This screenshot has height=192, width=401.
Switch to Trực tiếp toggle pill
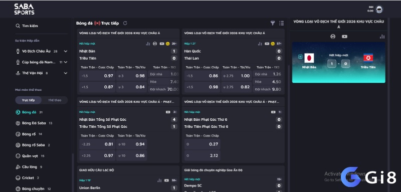29,100
